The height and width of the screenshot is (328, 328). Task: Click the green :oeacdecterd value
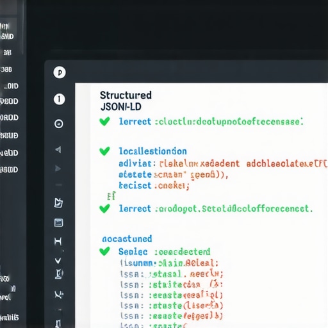(183, 252)
